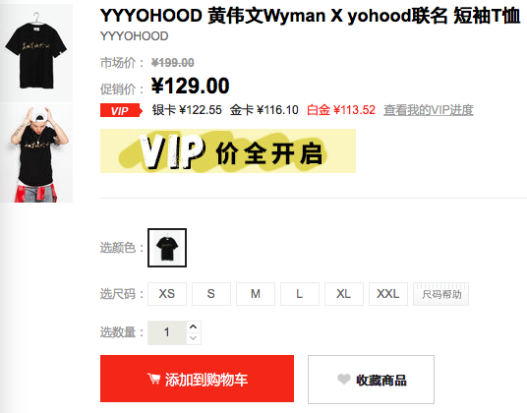
Task: Click the heart icon to favorite product
Action: [344, 379]
